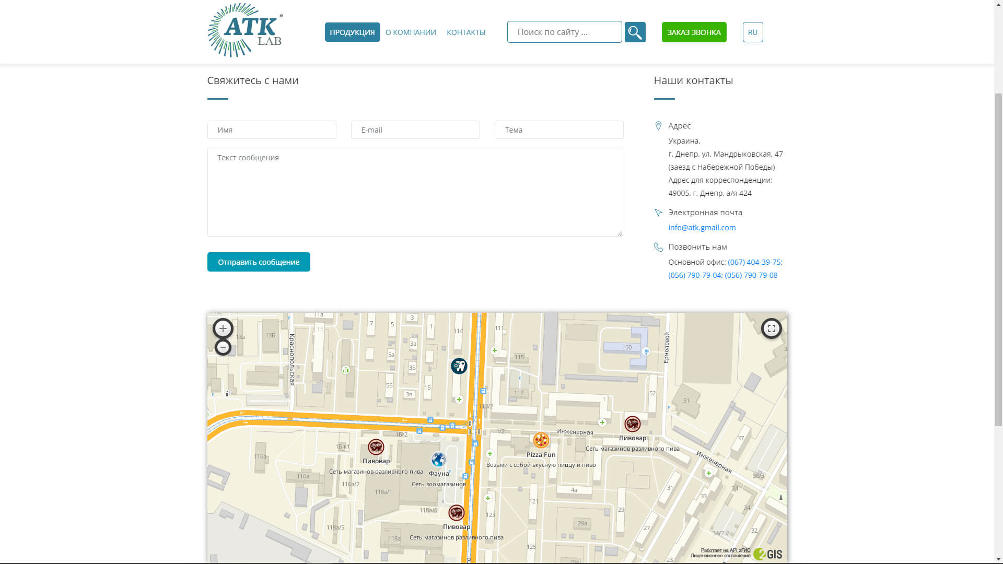Call the (067) 404-39-75 phone link
1003x564 pixels.
[x=755, y=262]
